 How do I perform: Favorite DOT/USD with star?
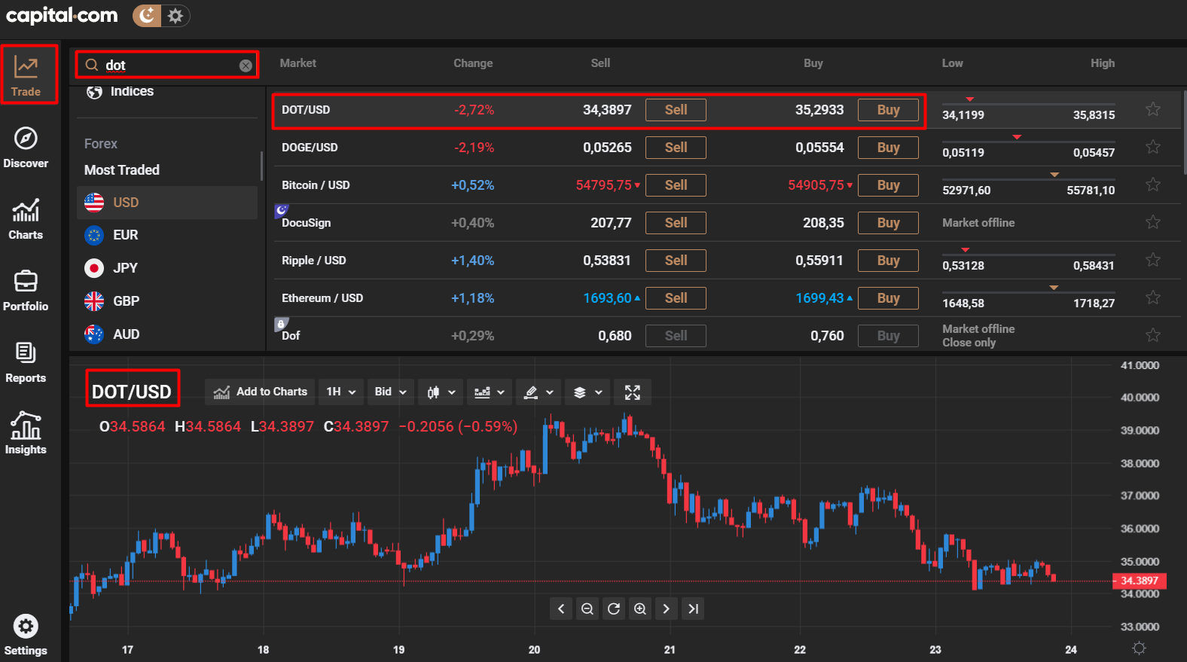(1152, 109)
